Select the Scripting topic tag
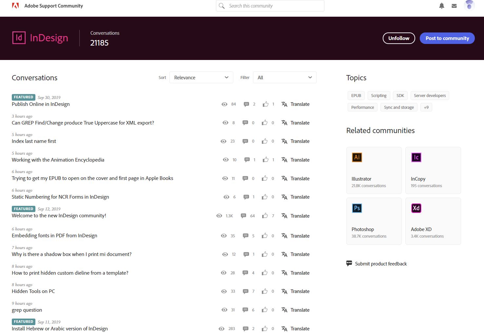484x333 pixels. (378, 95)
